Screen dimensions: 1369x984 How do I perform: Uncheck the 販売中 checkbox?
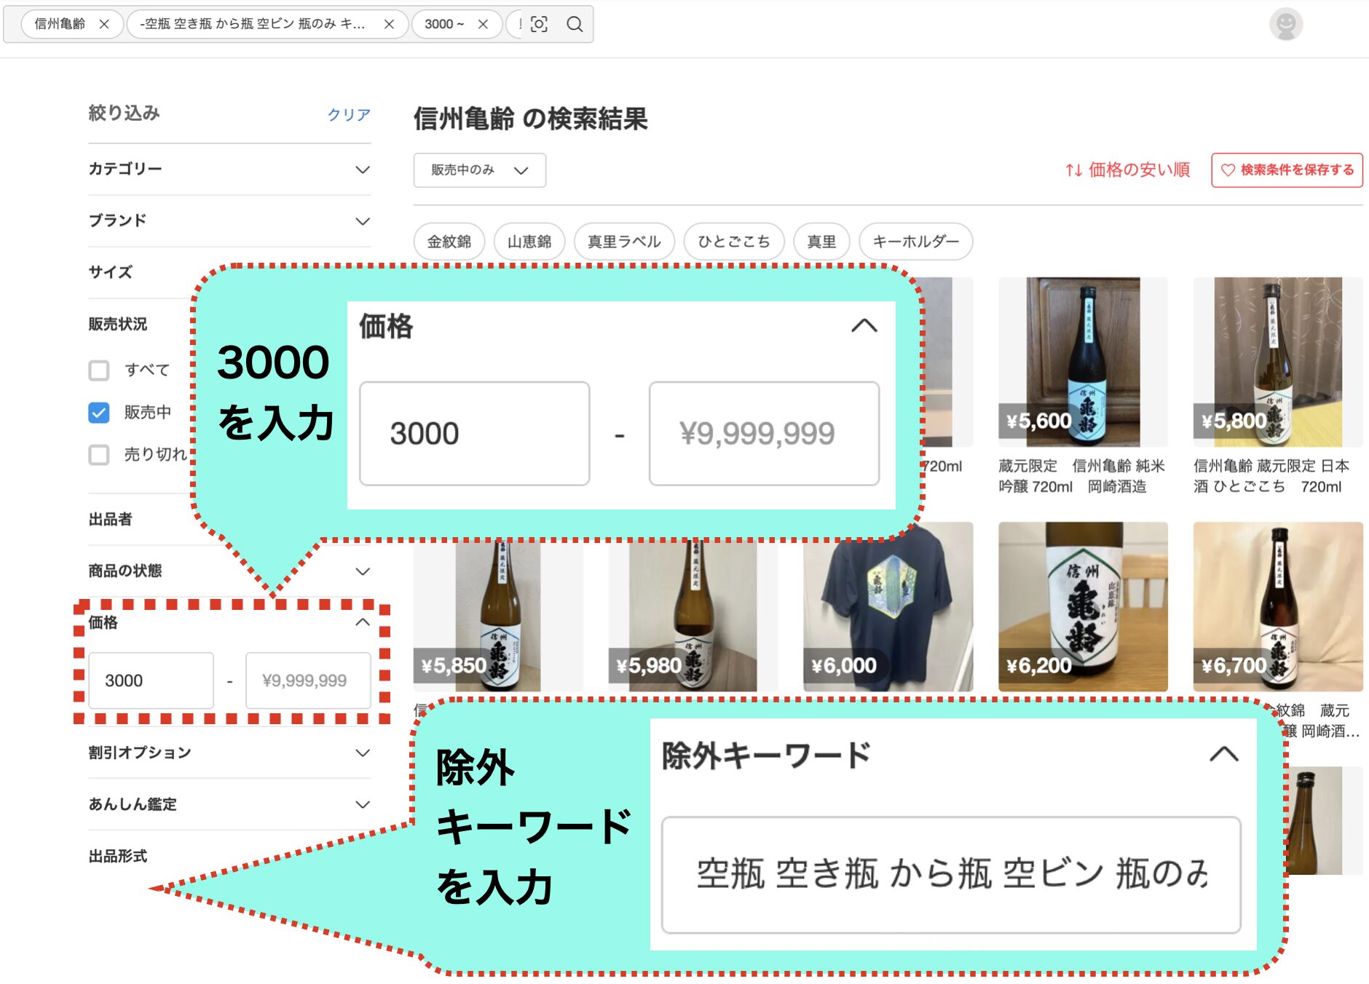tap(99, 413)
